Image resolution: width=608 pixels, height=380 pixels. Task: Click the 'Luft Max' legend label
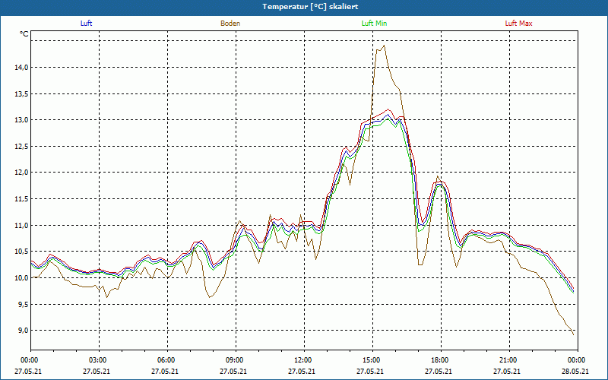[x=518, y=24]
